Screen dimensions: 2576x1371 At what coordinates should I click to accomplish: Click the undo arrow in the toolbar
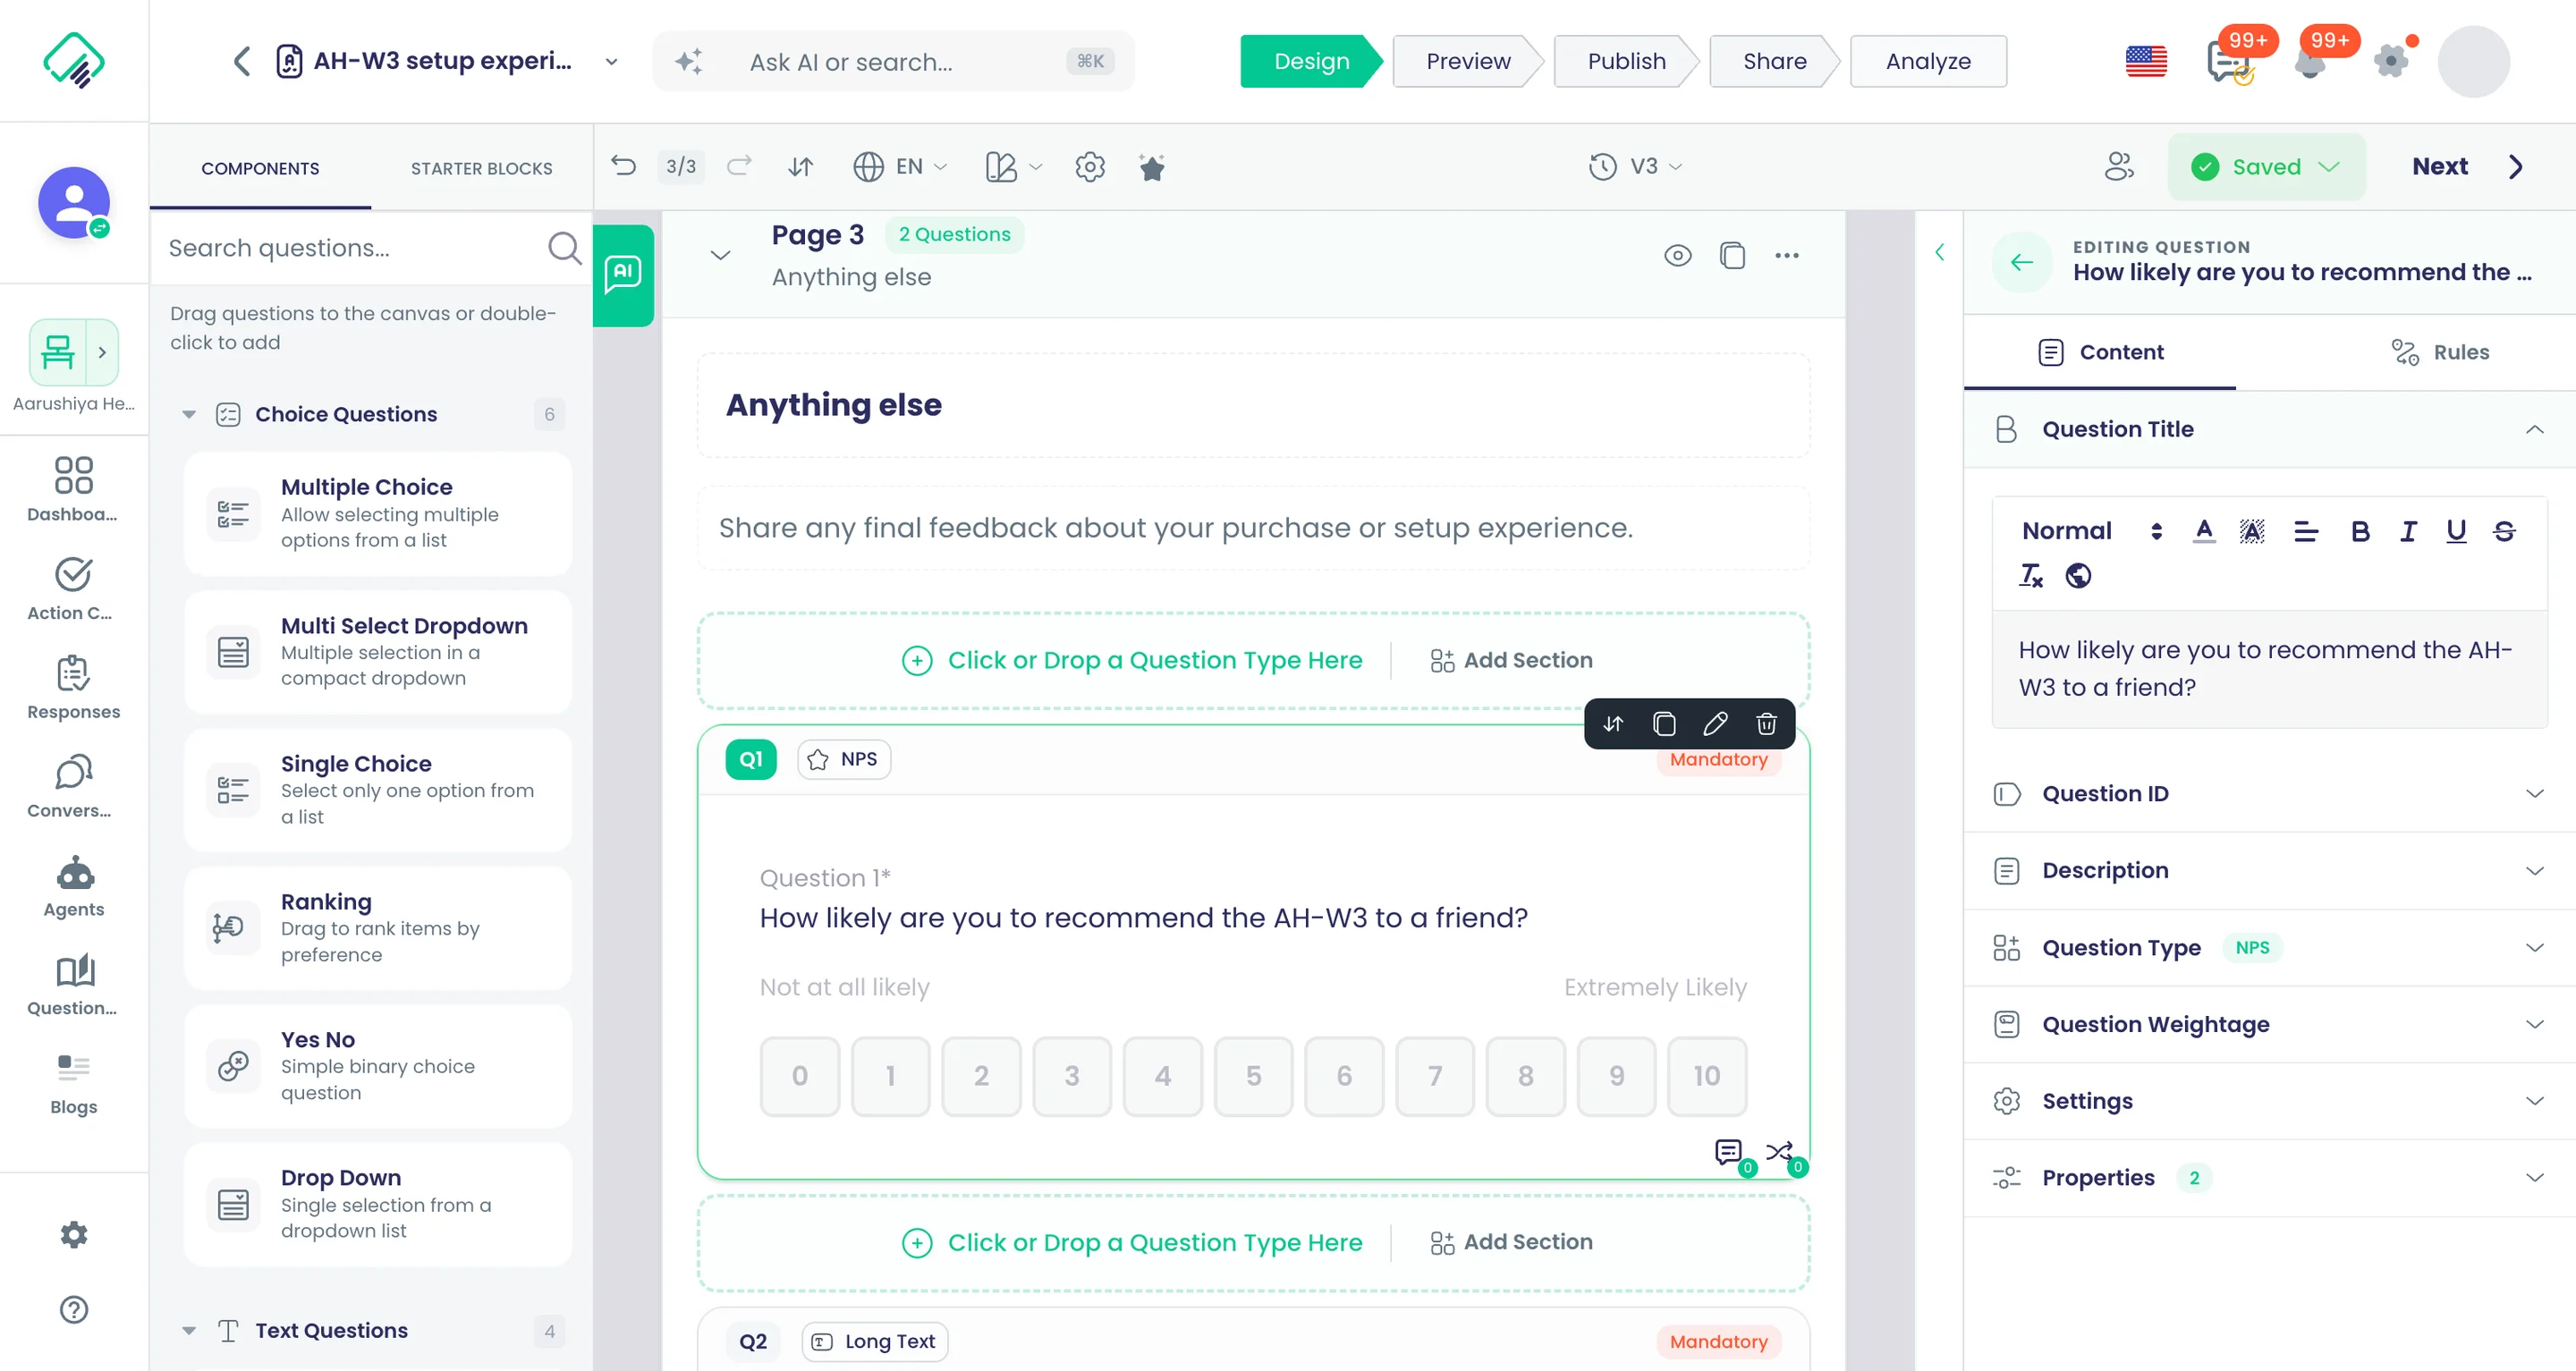coord(624,166)
